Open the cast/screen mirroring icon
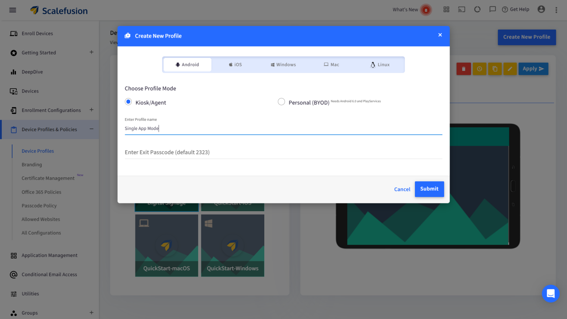Screen dimensions: 567x319 [461, 9]
